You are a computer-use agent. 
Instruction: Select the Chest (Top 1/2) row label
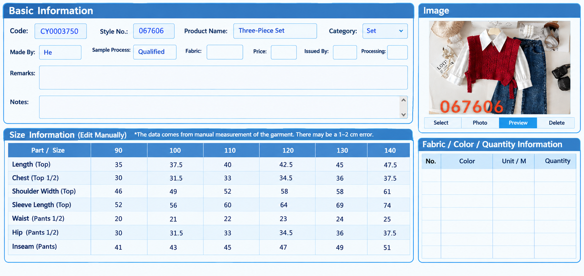click(36, 178)
